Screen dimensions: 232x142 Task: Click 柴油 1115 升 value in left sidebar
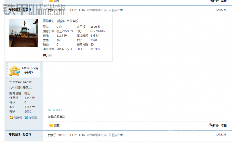(x=30, y=107)
